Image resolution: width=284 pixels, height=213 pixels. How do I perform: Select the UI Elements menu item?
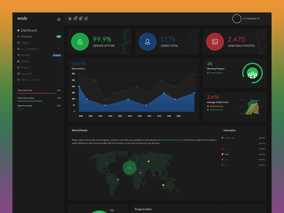point(30,49)
